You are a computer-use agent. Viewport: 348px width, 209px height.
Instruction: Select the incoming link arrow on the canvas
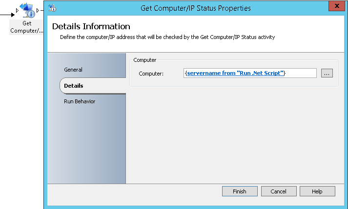(x=7, y=15)
